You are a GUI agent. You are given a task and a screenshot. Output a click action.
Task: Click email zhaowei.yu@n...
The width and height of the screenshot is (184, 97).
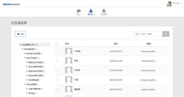(149, 51)
